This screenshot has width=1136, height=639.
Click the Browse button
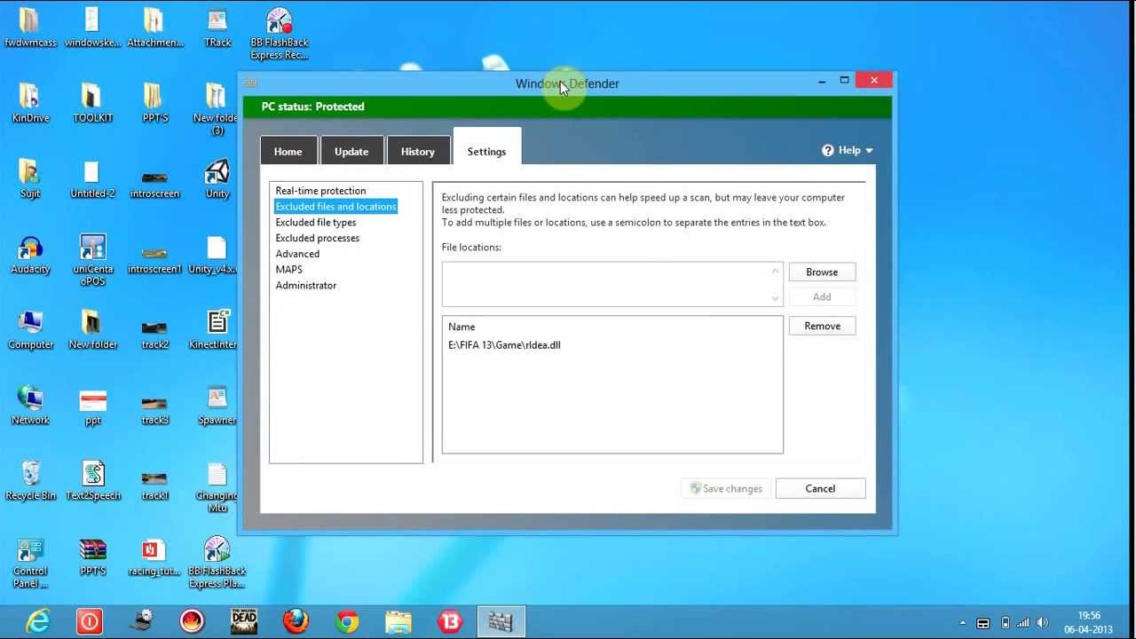coord(822,272)
